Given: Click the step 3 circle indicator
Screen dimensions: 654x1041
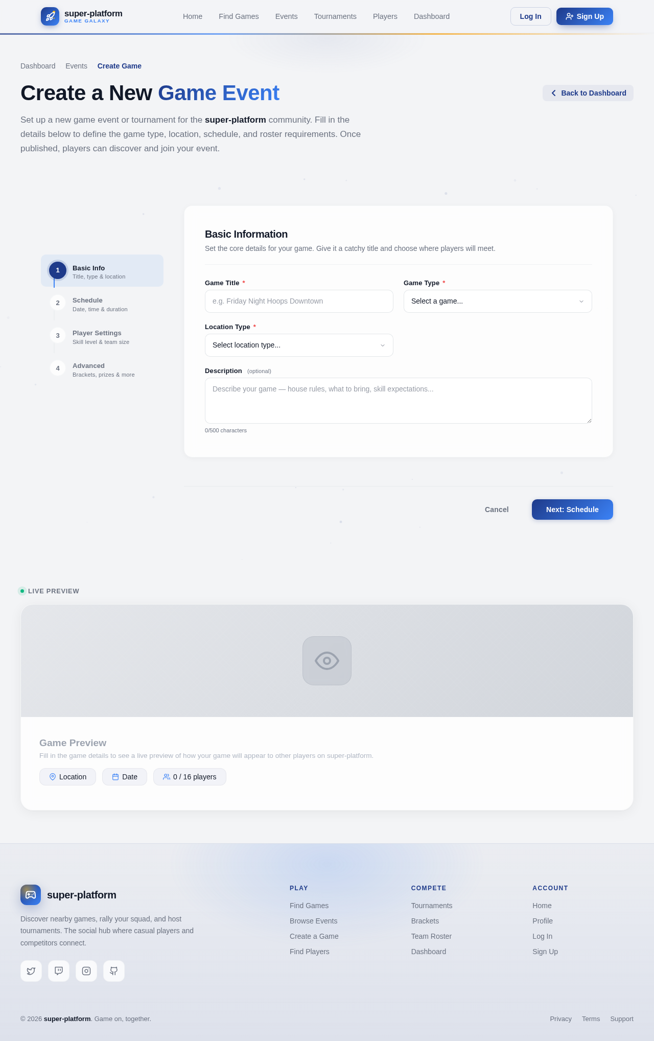Looking at the screenshot, I should tap(58, 336).
